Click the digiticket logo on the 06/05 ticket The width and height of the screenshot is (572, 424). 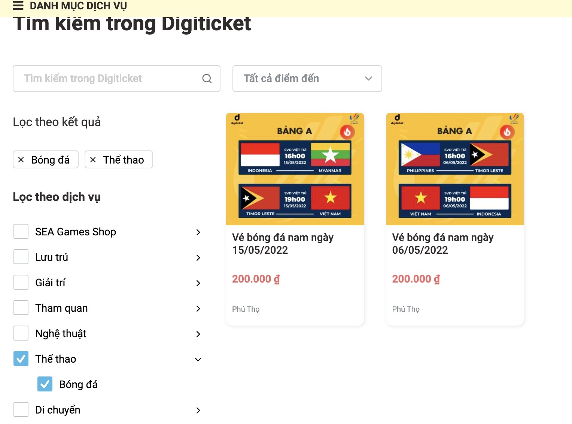click(x=397, y=120)
